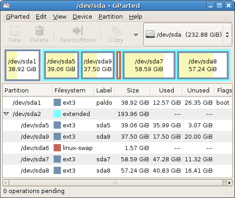Select the /dev/sda7 row in partition list
This screenshot has width=235, height=198.
[117, 159]
